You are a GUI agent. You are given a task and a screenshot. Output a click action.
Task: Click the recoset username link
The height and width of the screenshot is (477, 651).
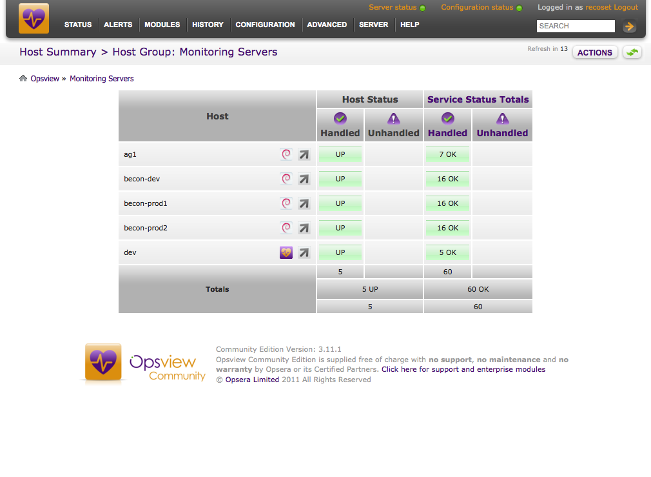(x=598, y=7)
